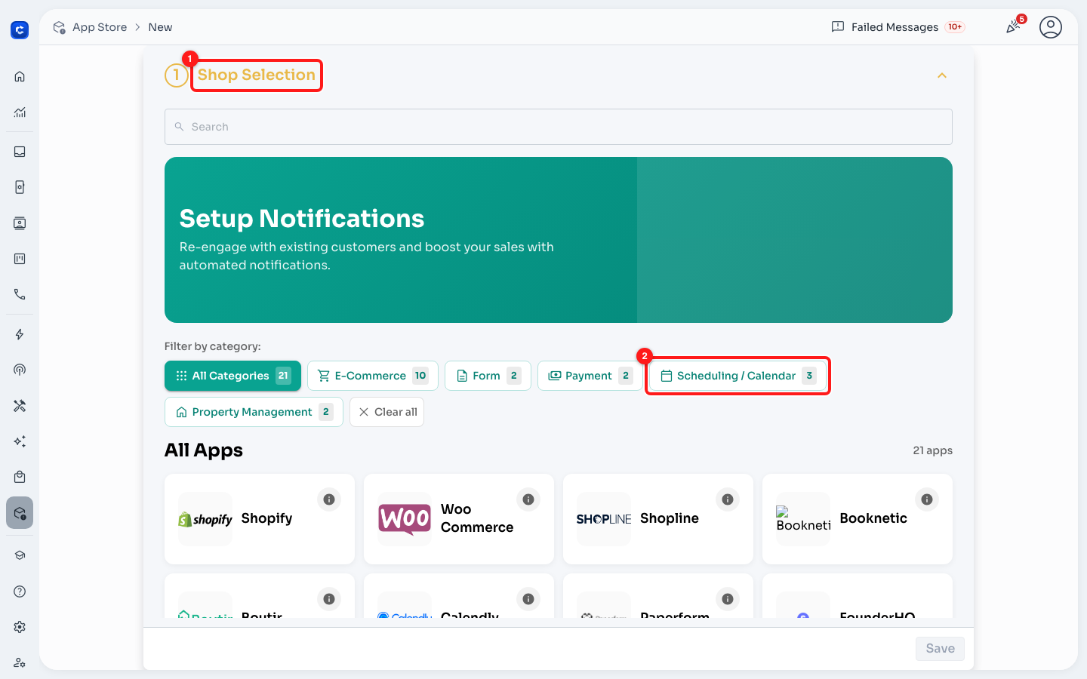Click the Filter by category label

pyautogui.click(x=213, y=346)
